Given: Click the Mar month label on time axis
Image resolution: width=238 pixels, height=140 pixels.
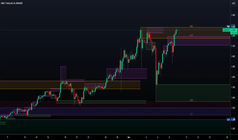Looking at the screenshot, I should click(x=129, y=137).
